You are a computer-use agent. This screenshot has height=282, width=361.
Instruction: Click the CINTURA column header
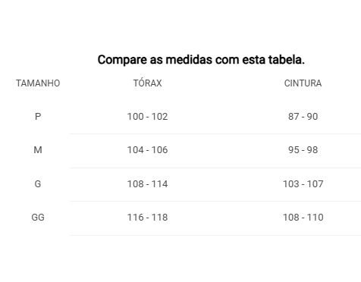[303, 83]
